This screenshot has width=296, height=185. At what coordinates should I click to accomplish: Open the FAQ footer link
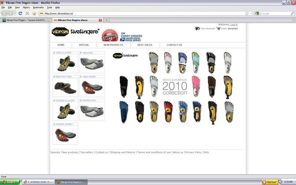point(206,152)
